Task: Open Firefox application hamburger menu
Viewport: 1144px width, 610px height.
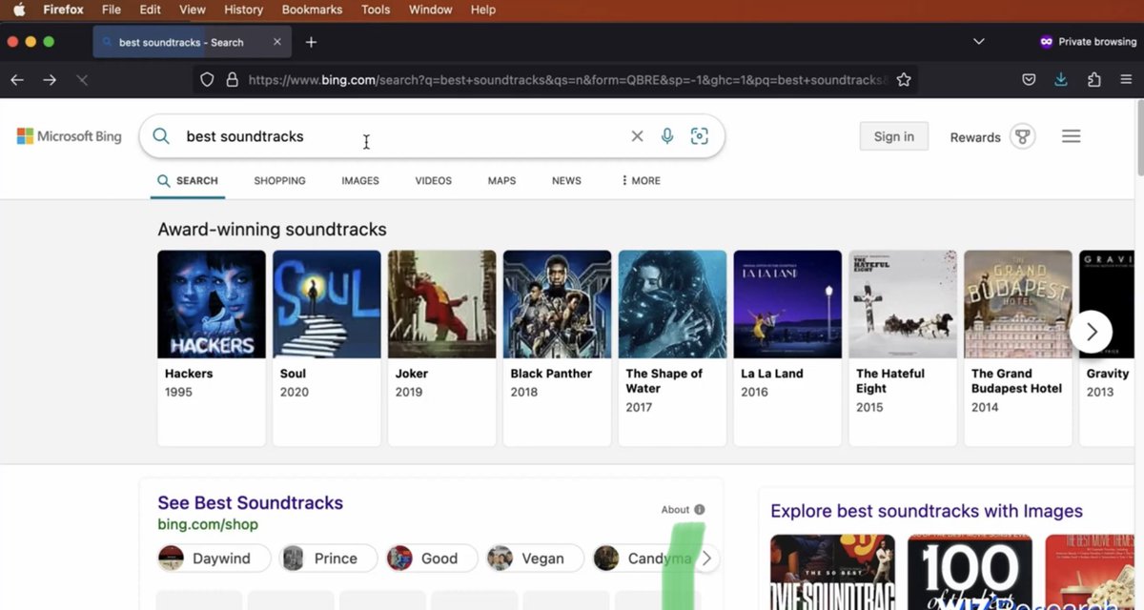Action: [1126, 80]
